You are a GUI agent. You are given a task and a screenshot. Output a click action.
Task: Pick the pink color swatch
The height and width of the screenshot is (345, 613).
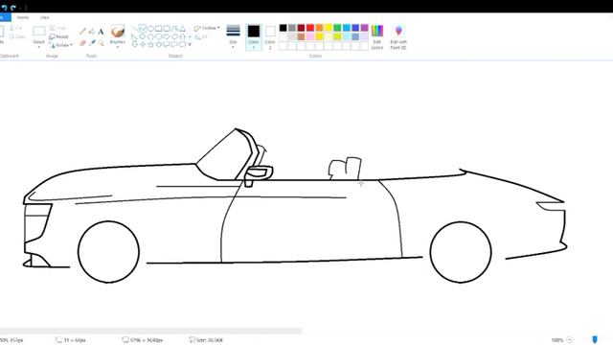coord(310,36)
